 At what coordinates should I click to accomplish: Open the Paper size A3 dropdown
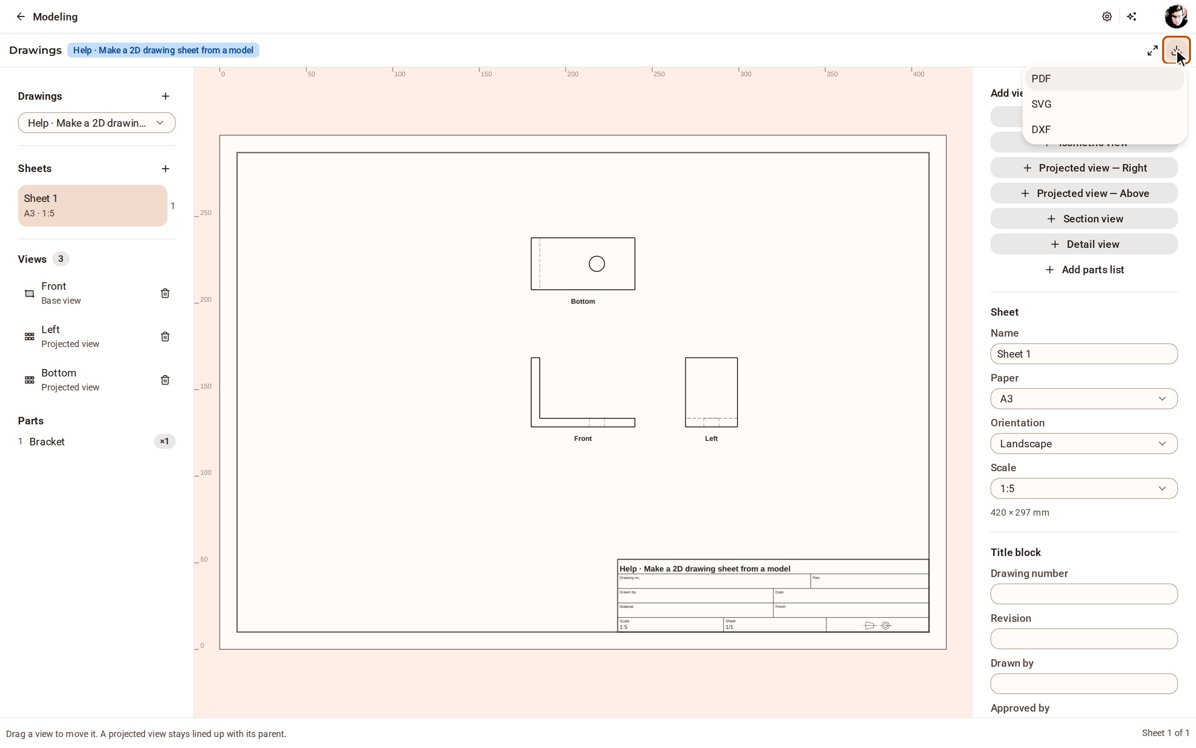pos(1084,398)
